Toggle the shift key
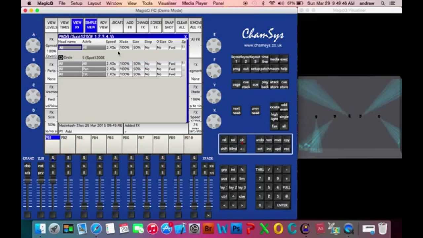The height and width of the screenshot is (238, 423). pos(224,149)
